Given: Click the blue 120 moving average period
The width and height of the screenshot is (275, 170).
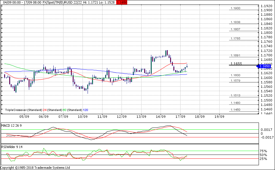Looking at the screenshot, I should (86, 110).
